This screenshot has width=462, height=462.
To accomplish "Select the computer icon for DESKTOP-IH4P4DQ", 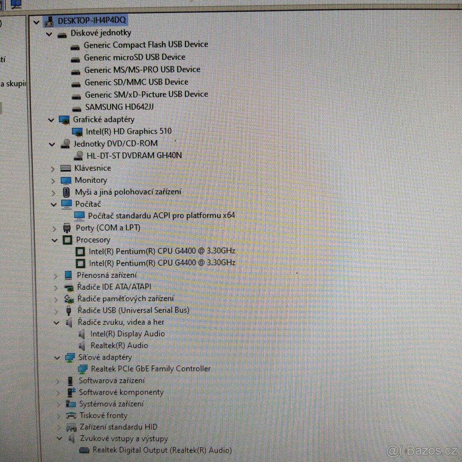I will coord(49,21).
